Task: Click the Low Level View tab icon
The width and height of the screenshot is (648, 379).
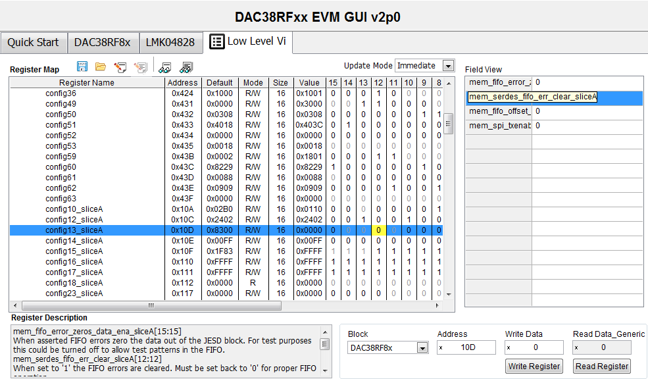Action: [x=217, y=41]
